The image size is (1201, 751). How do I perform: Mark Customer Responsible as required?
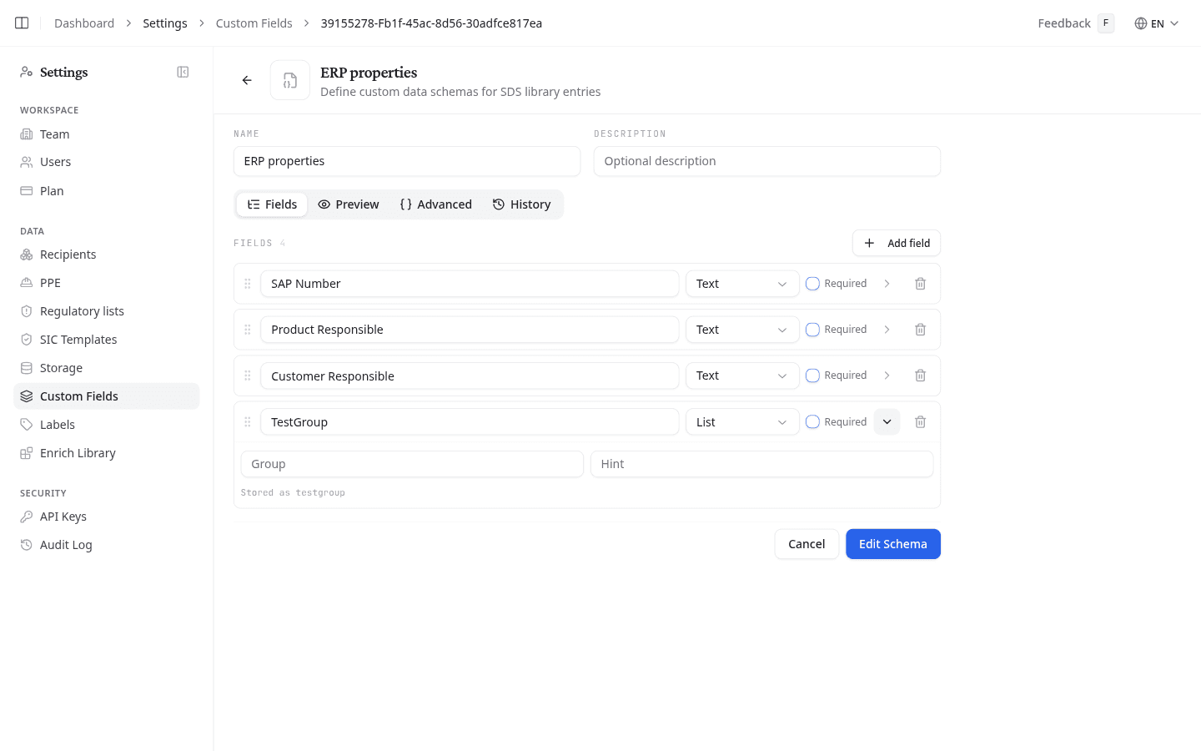[x=812, y=375]
